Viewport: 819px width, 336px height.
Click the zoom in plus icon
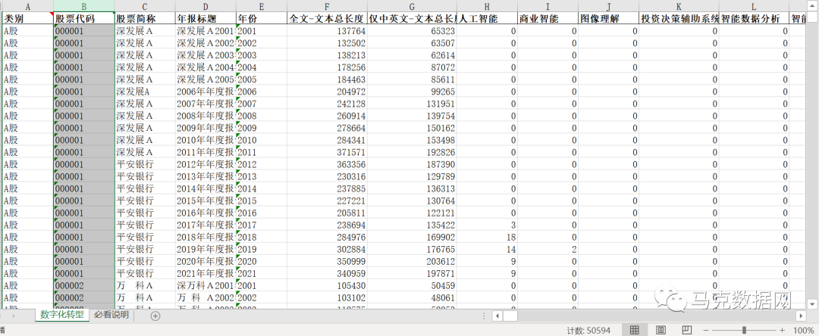[782, 330]
